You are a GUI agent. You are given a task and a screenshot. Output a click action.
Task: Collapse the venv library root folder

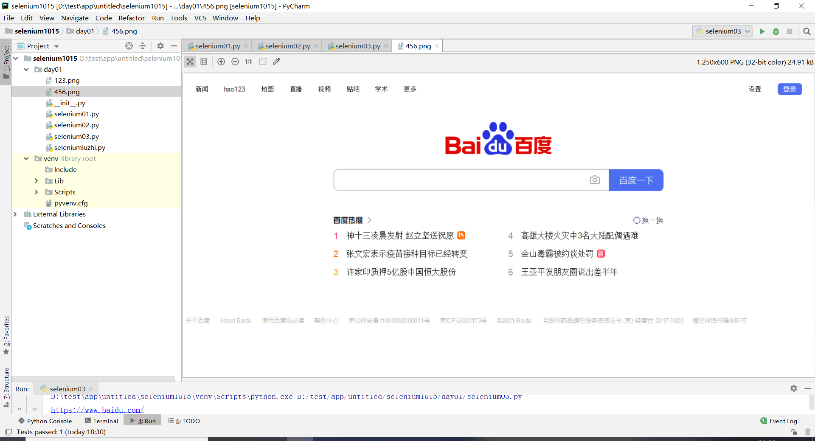(x=26, y=158)
